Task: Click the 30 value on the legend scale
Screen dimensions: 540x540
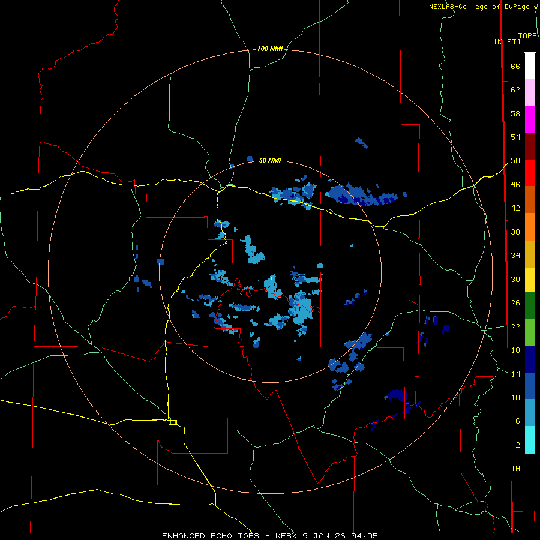Action: [515, 279]
